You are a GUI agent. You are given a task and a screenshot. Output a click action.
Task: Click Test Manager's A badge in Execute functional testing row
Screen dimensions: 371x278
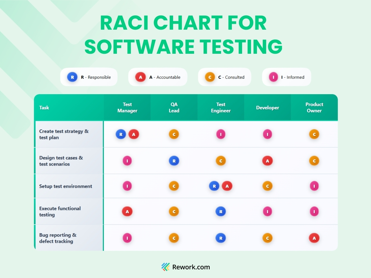click(127, 212)
